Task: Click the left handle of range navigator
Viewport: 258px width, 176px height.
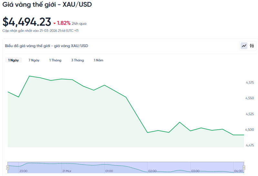Action: point(8,167)
